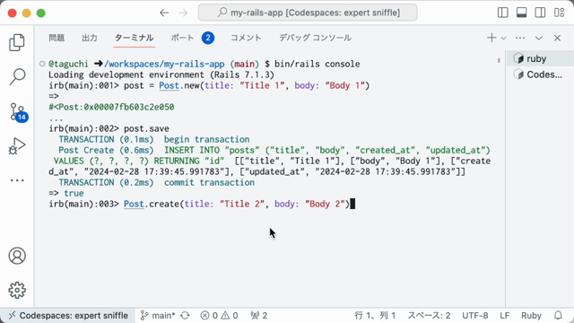Viewport: 574px width, 323px height.
Task: Click the post.save command line
Action: pos(109,129)
